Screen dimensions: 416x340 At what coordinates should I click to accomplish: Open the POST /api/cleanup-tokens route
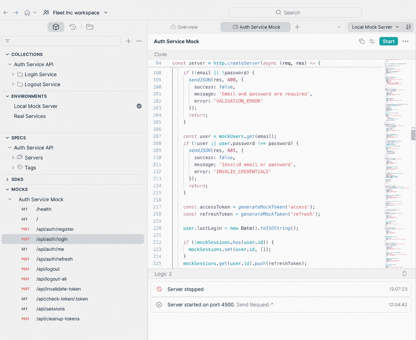[73, 319]
